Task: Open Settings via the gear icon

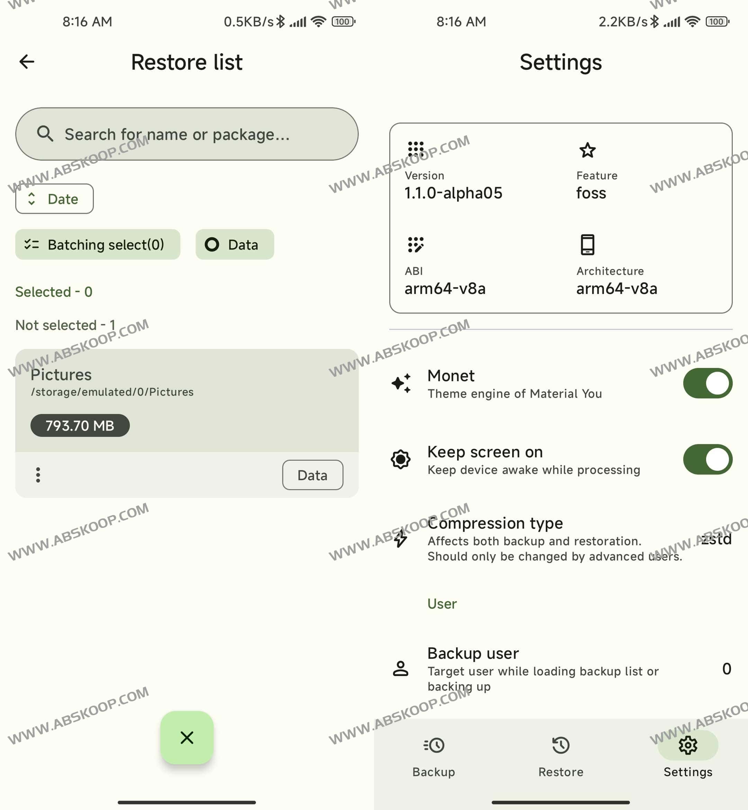Action: (x=687, y=745)
